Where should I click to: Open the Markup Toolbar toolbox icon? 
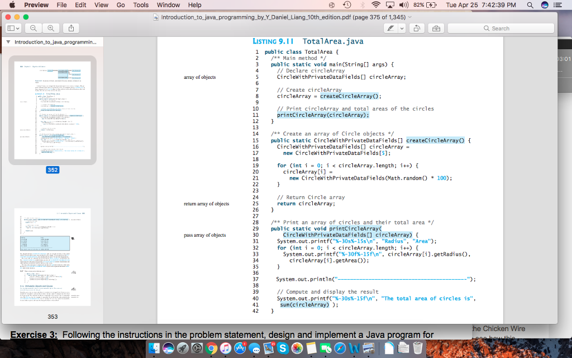[436, 28]
